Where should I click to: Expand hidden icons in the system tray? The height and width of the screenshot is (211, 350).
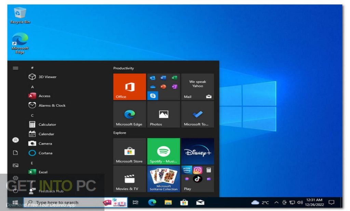[x=276, y=202]
